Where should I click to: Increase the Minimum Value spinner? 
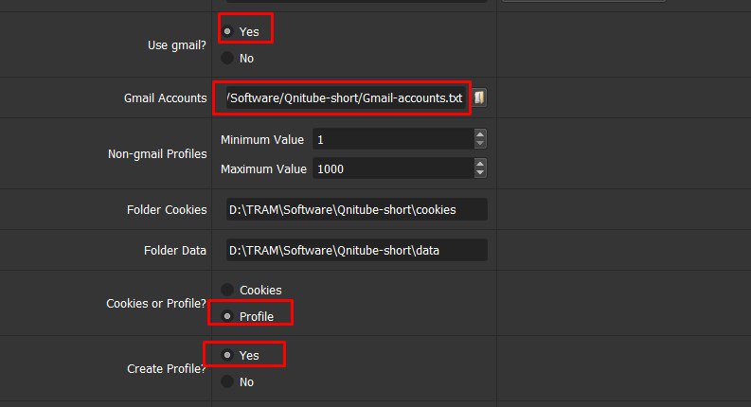(480, 134)
